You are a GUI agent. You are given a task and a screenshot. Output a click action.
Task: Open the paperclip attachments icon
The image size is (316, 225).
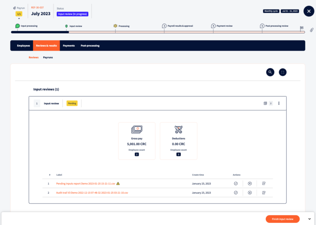[311, 30]
